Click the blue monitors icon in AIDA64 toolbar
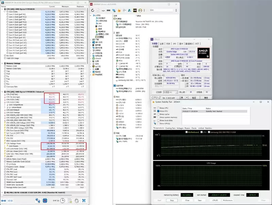This screenshot has height=205, width=272. point(114,11)
